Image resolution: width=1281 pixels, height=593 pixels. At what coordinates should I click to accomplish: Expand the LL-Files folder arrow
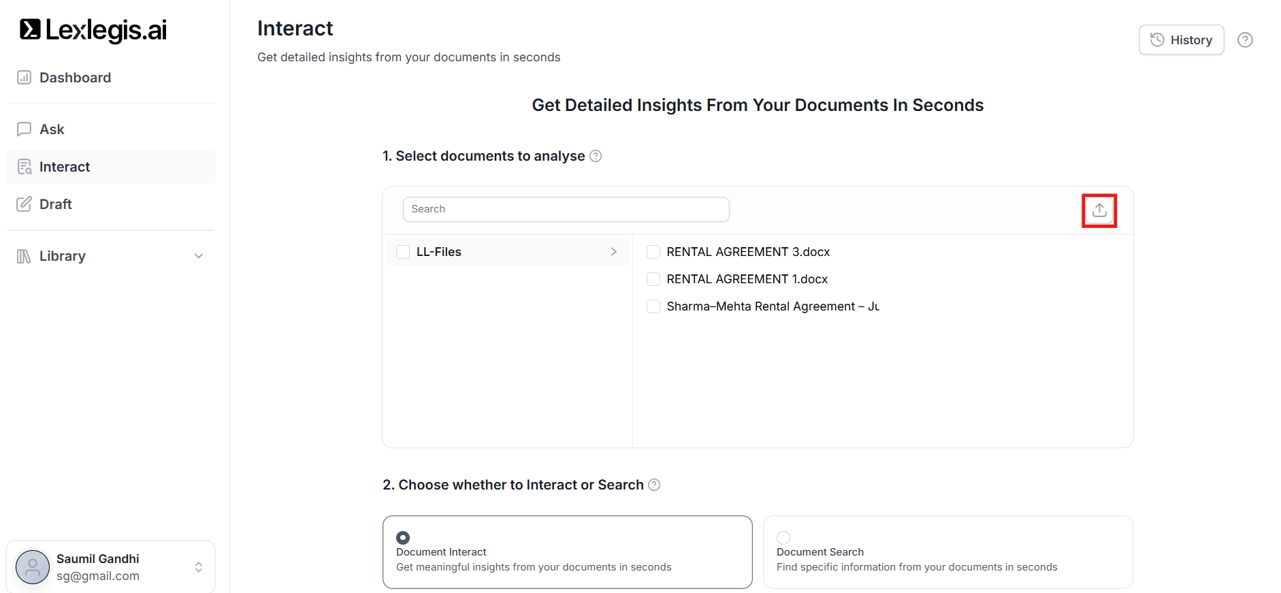click(x=613, y=252)
